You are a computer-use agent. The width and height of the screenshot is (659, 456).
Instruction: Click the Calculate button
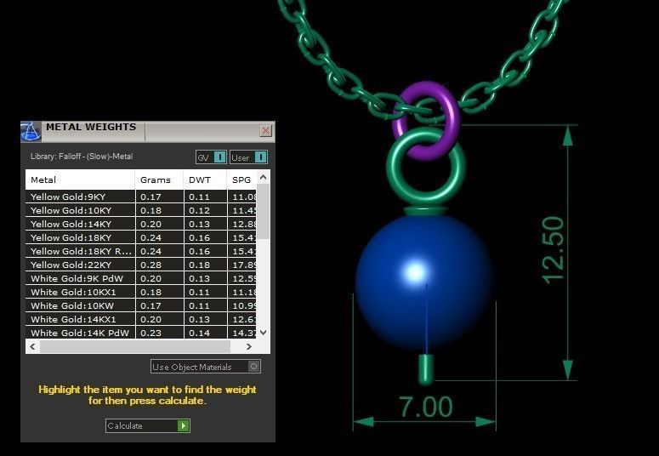(x=147, y=425)
